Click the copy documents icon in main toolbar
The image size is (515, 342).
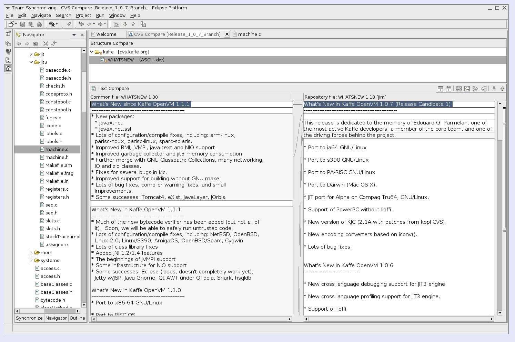coord(143,24)
